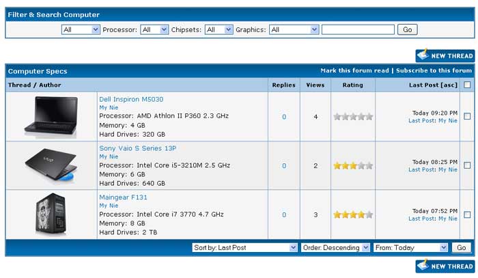Sort threads by Views column header

tap(315, 85)
